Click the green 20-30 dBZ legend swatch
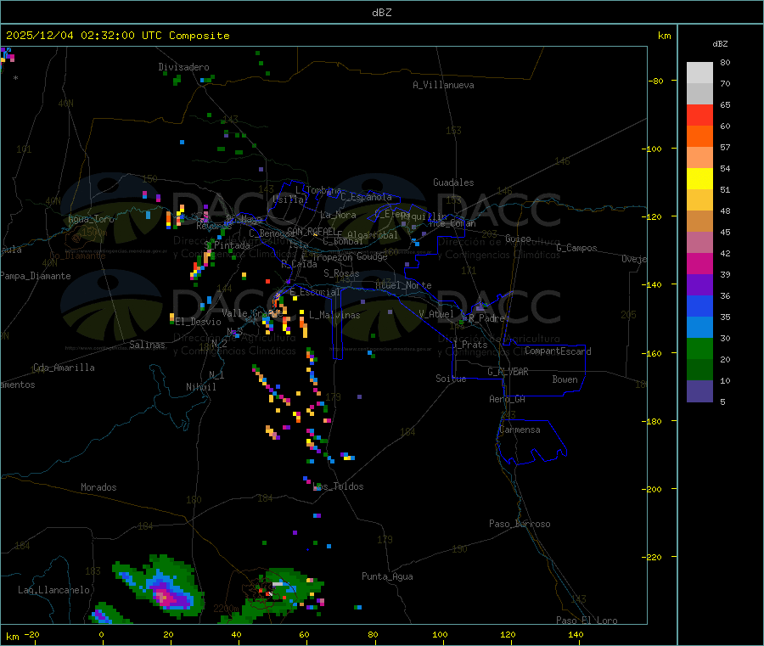Screen dimensions: 764x646 [x=699, y=348]
